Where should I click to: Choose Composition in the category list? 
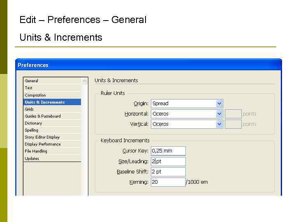click(x=35, y=95)
